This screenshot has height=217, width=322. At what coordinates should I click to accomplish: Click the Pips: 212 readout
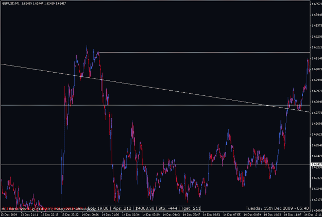click(122, 208)
